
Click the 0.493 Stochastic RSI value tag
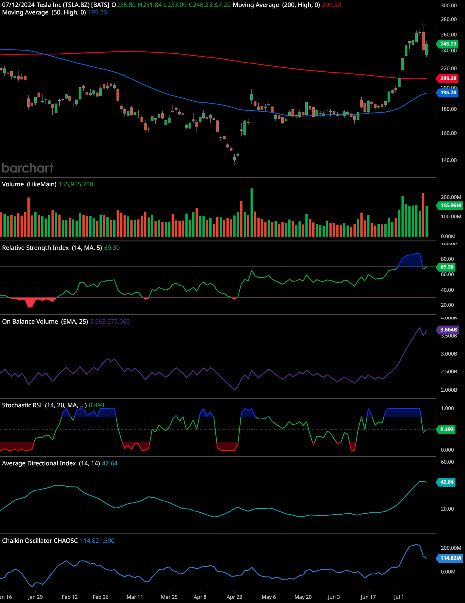[x=446, y=429]
